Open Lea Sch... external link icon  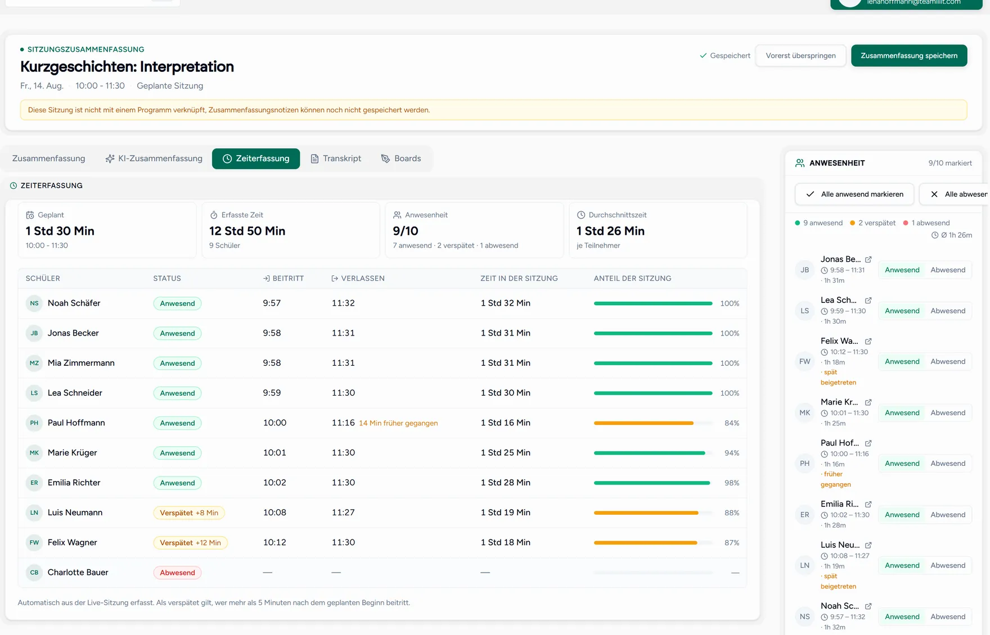coord(868,300)
